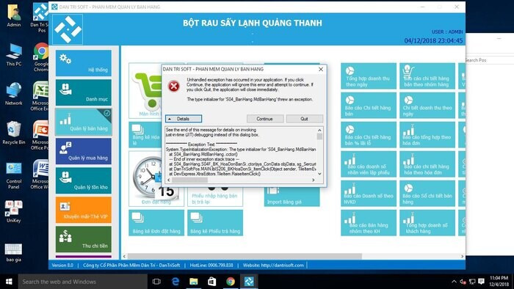Viewport: 514px width, 289px height.
Task: Open the Quản lý tồn kho menu
Action: coord(83,180)
